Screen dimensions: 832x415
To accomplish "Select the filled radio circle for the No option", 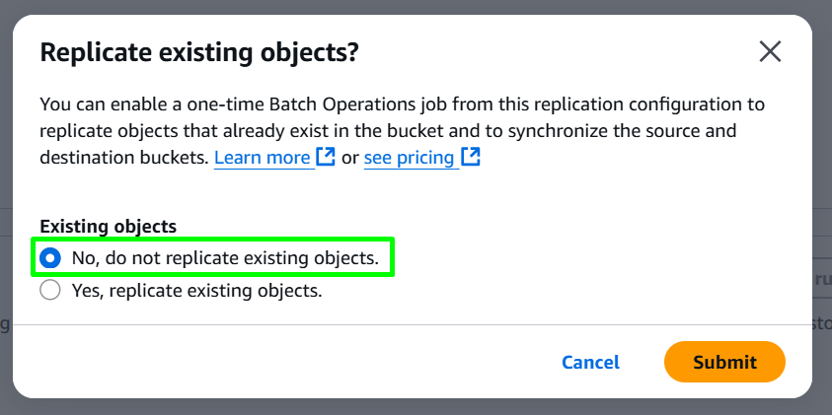I will coord(50,258).
